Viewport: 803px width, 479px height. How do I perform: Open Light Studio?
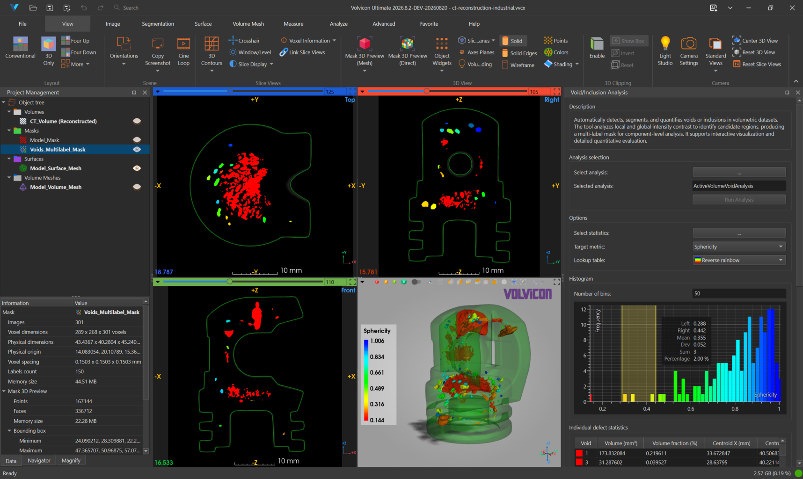tap(665, 51)
